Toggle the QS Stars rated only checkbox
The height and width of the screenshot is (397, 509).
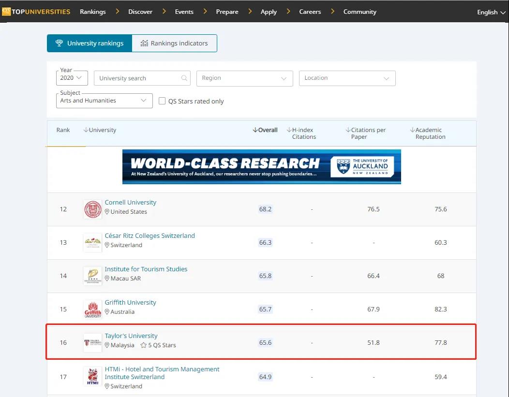point(162,101)
